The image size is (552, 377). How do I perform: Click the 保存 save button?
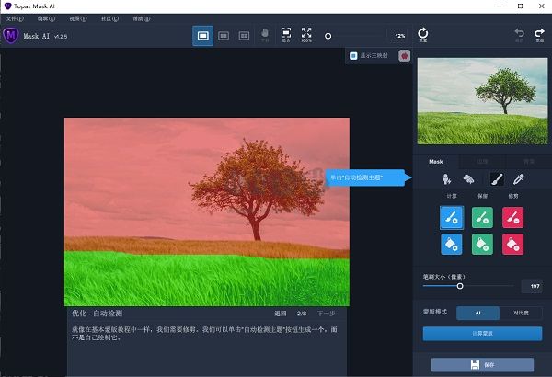coord(482,364)
